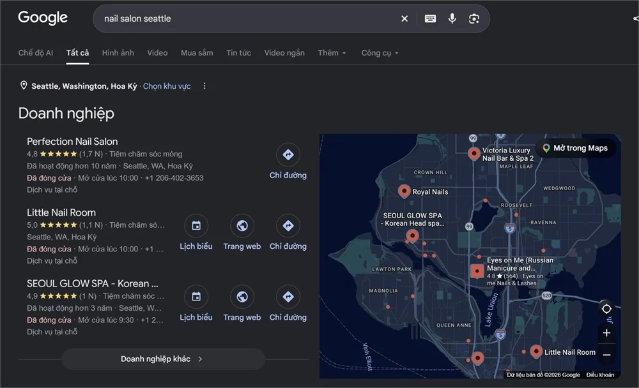Open the three-dot menu beside Chọn khu vực
Viewport: 639px width, 388px height.
click(204, 86)
